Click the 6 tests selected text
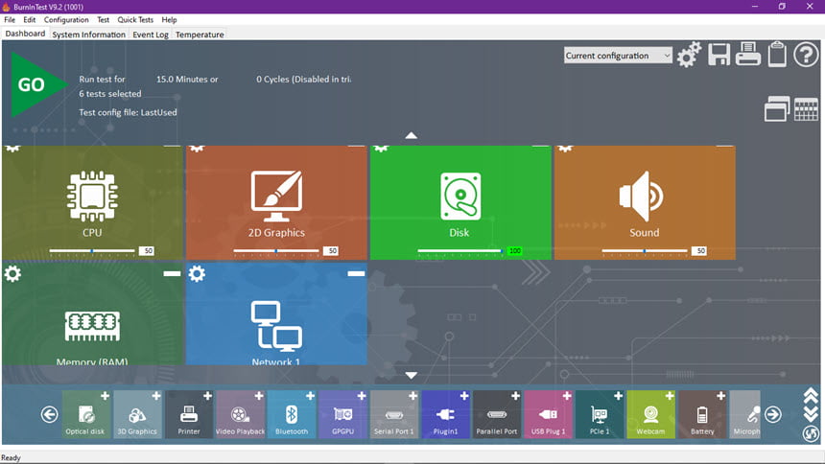The height and width of the screenshot is (464, 825). pyautogui.click(x=110, y=94)
